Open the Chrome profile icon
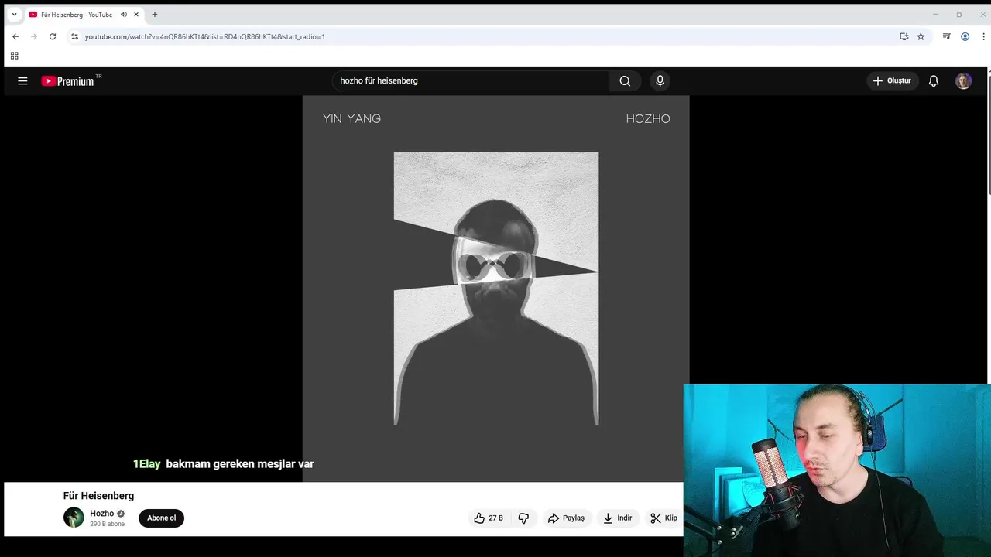This screenshot has height=557, width=991. pos(965,36)
